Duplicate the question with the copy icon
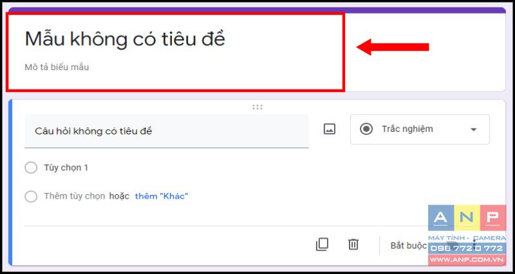Viewport: 515px width, 274px height. point(322,244)
